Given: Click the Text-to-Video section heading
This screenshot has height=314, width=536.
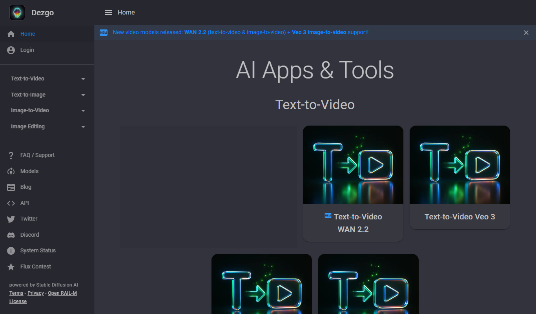Looking at the screenshot, I should tap(315, 104).
